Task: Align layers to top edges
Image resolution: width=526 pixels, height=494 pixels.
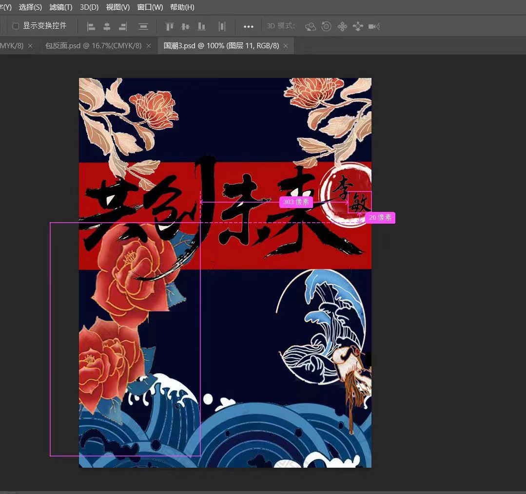Action: coord(170,26)
